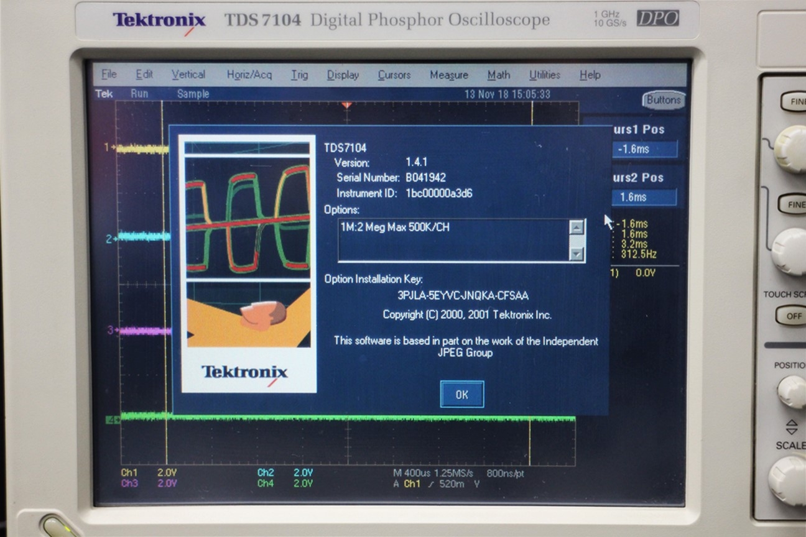The image size is (806, 537).
Task: Click the option installation key text
Action: (x=463, y=295)
